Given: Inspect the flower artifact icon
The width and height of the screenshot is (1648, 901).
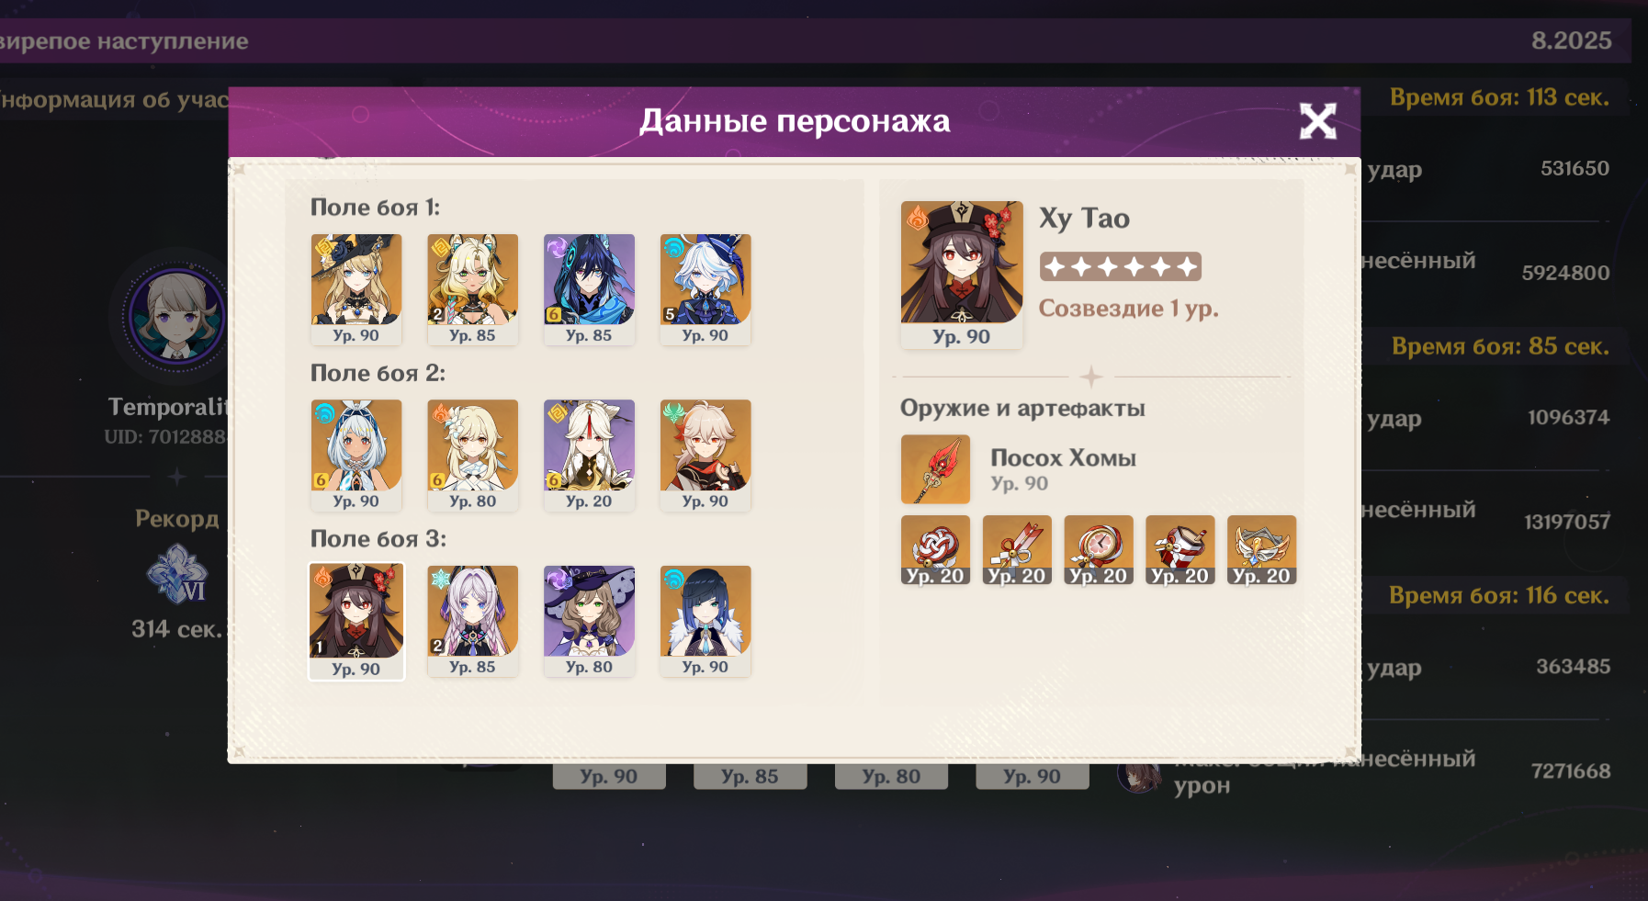Looking at the screenshot, I should [x=935, y=549].
